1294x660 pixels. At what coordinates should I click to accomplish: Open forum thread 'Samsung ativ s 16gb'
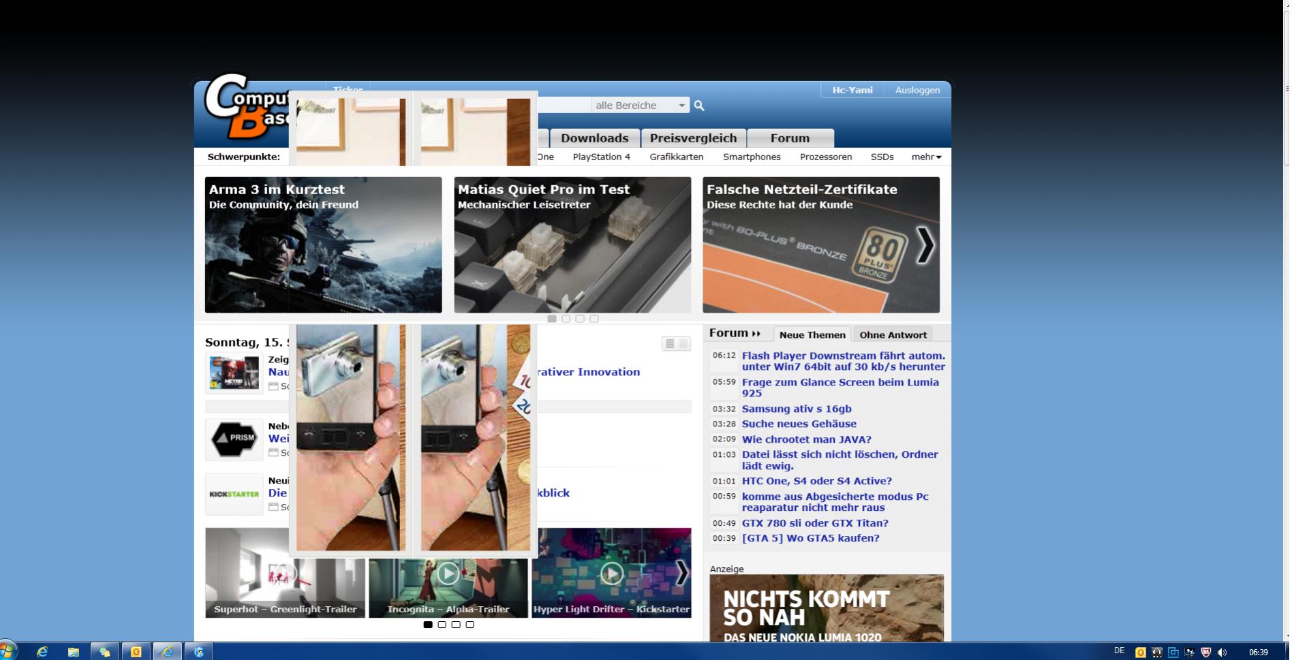(x=797, y=409)
